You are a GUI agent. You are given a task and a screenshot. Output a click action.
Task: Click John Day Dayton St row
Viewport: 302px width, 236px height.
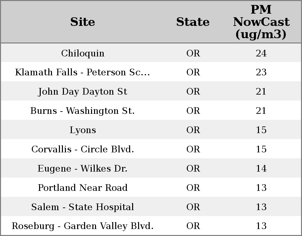point(82,92)
